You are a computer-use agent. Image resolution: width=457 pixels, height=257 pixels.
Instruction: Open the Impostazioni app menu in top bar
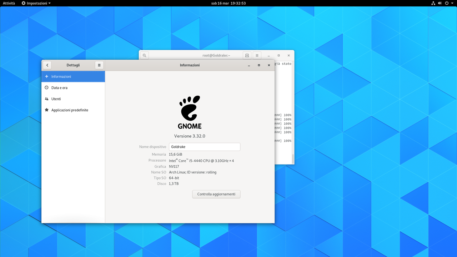point(36,3)
